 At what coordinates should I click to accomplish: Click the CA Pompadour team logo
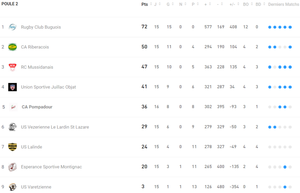[x=13, y=107]
